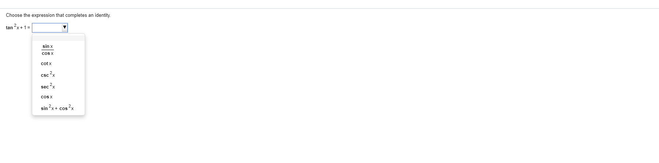The image size is (659, 163).
Task: Click inside the empty answer combo box field
Action: 47,28
